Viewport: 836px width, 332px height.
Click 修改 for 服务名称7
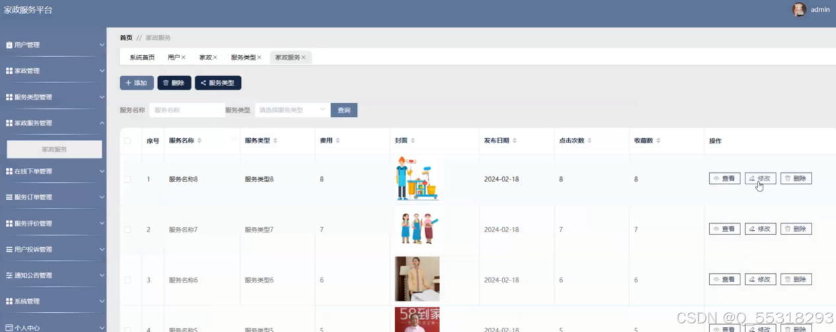pyautogui.click(x=760, y=229)
